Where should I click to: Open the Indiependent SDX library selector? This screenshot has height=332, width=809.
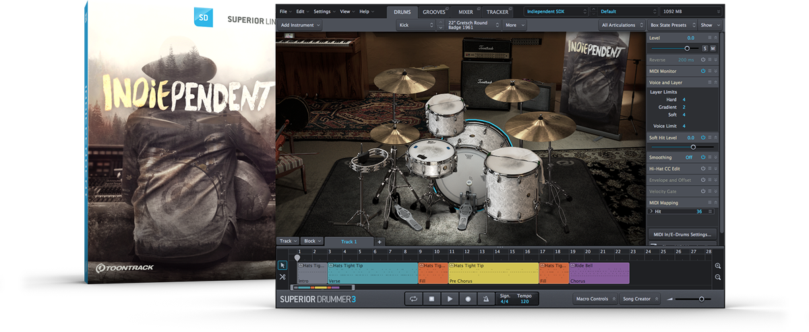pos(557,11)
